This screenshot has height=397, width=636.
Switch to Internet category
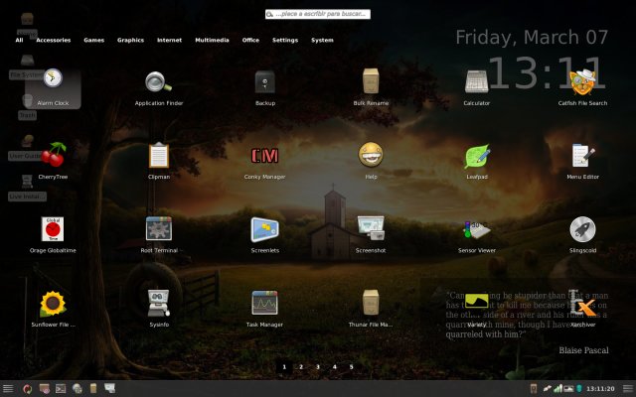(169, 40)
